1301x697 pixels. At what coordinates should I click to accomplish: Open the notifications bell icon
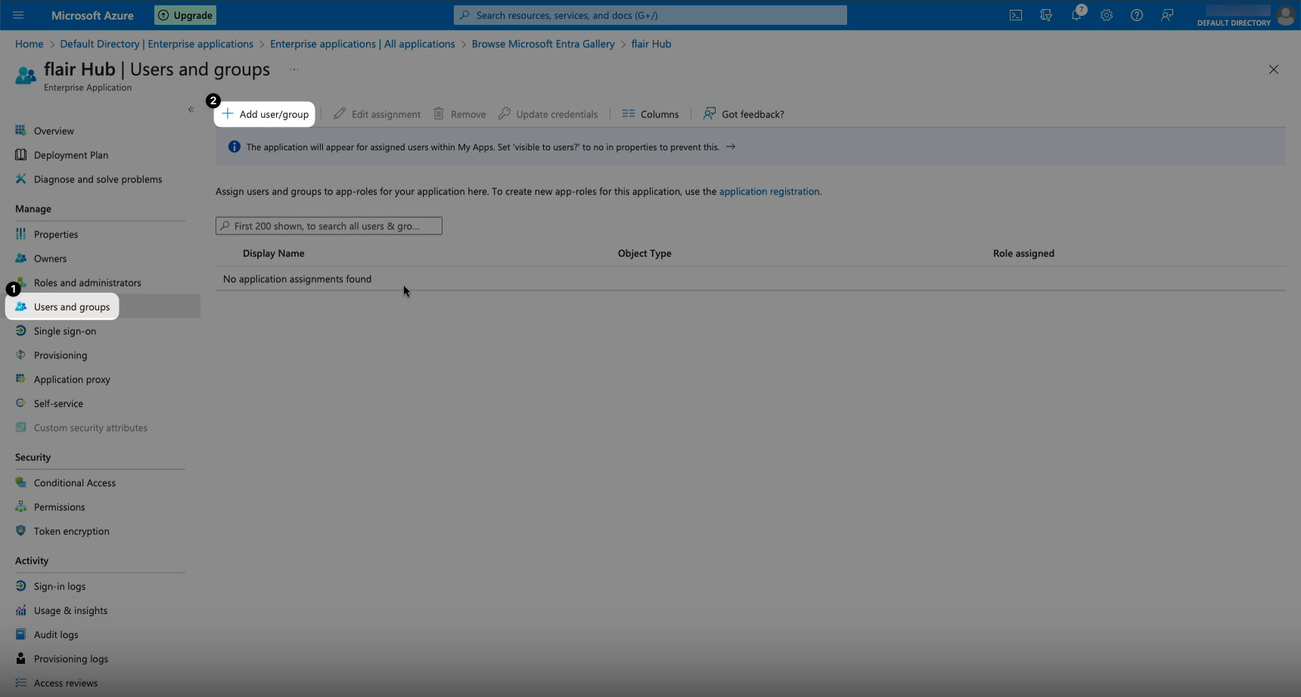(x=1076, y=15)
